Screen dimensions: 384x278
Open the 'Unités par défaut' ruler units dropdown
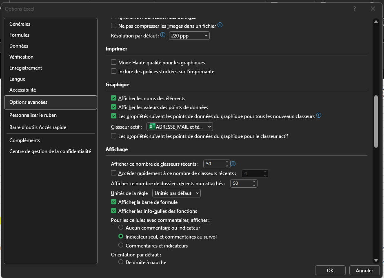coord(176,193)
